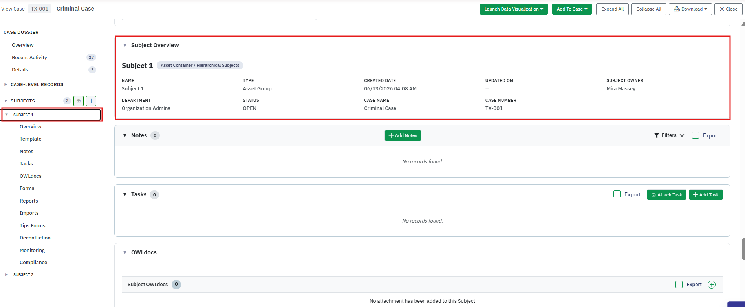Click the Collapse All button
This screenshot has width=745, height=307.
[648, 9]
